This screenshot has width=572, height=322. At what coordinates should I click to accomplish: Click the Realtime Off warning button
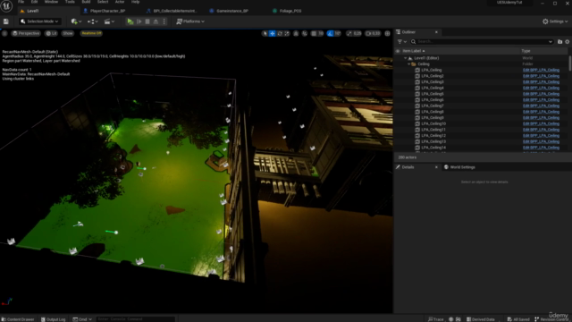(91, 33)
